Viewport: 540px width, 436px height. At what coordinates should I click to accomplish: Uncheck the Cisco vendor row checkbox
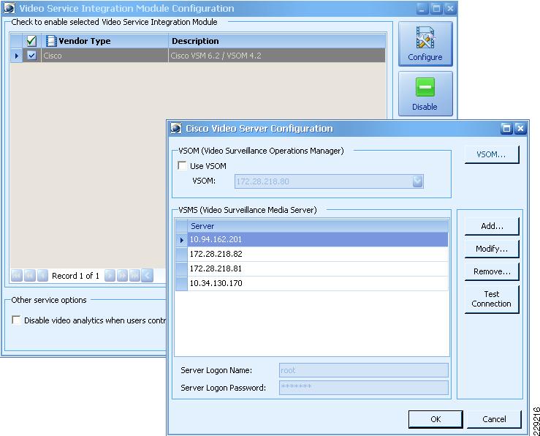[x=31, y=55]
